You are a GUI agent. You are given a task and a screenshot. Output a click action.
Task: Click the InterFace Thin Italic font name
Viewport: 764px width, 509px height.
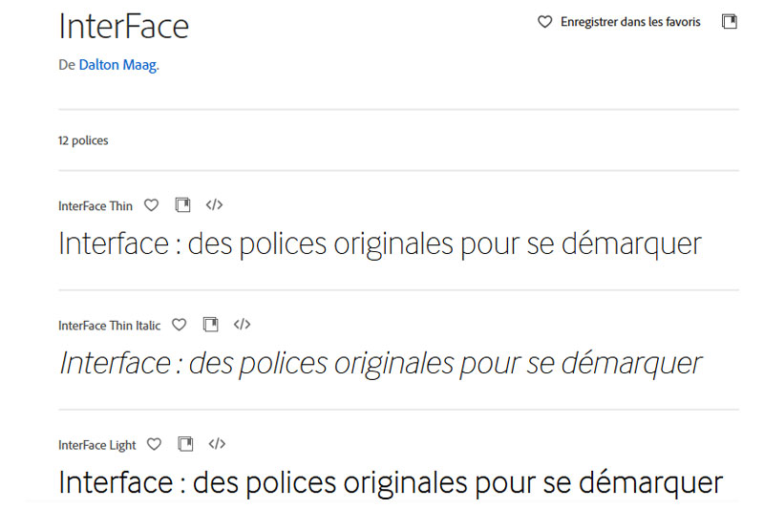[109, 326]
